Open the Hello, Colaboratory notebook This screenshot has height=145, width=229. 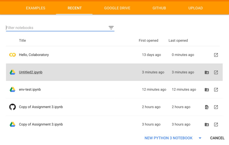[x=34, y=55]
